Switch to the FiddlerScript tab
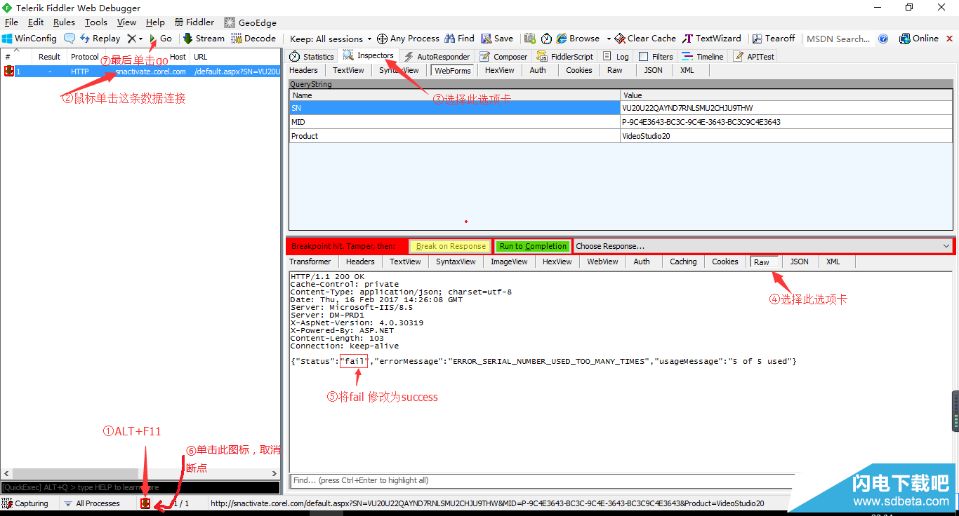 pyautogui.click(x=565, y=57)
